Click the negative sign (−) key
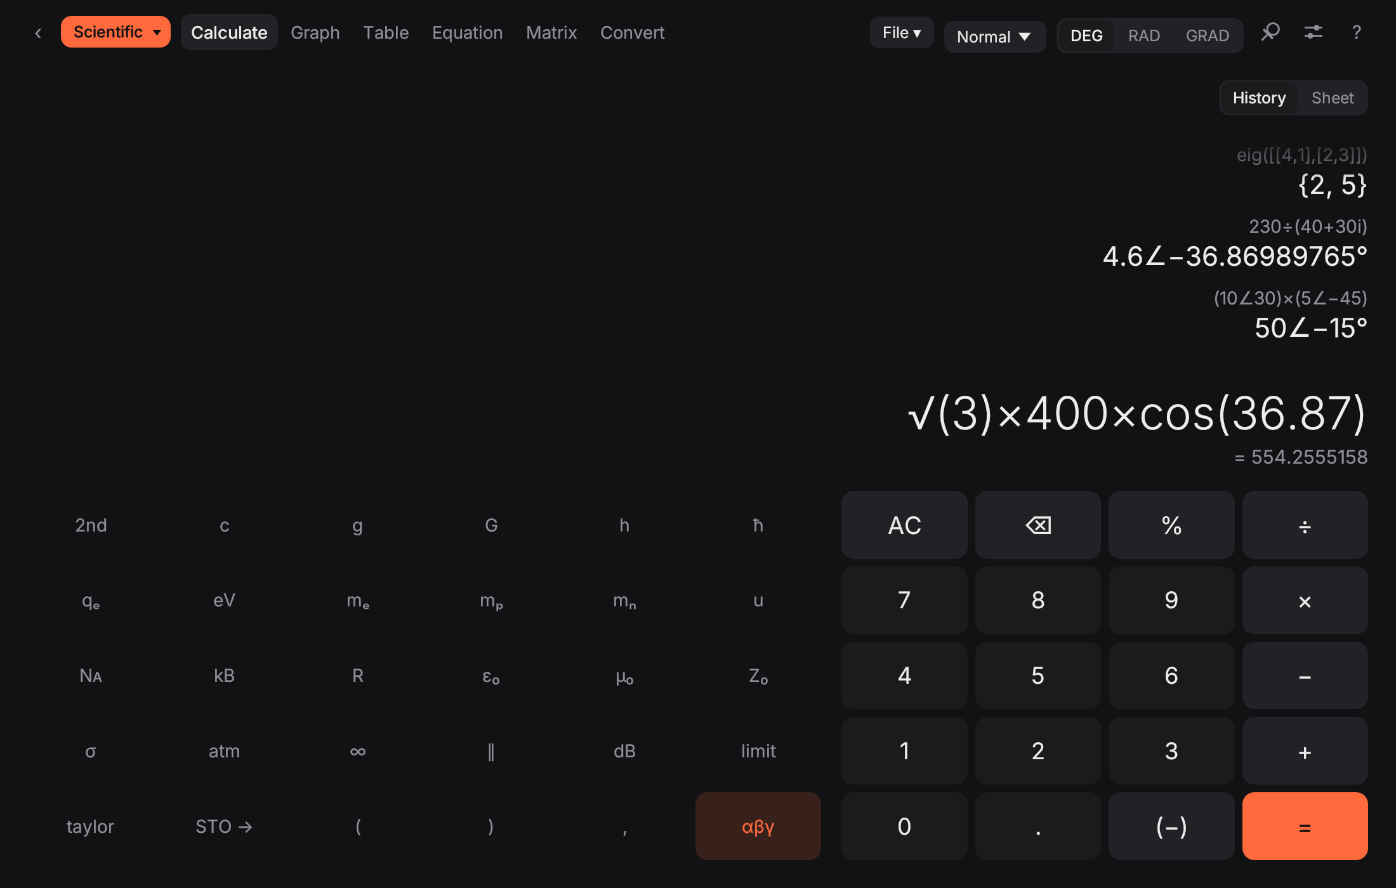The width and height of the screenshot is (1396, 888). 1171,826
